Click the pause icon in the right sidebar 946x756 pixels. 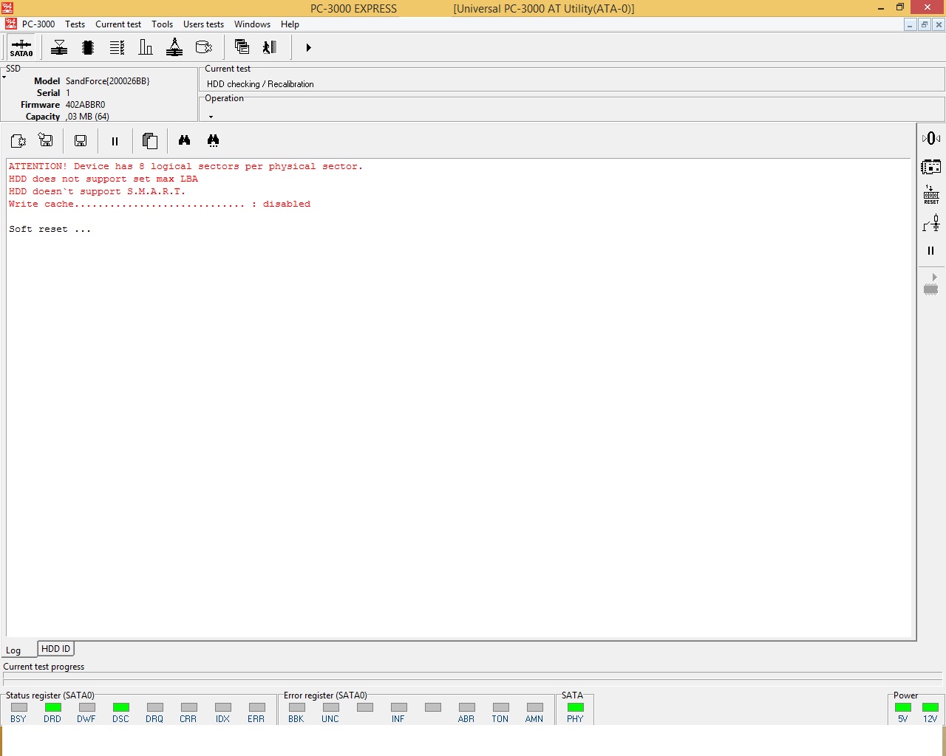pyautogui.click(x=931, y=251)
